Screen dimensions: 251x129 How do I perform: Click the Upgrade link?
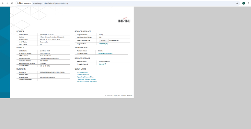[102, 44]
